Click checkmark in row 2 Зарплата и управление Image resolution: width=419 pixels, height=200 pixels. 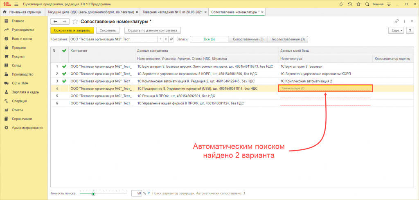click(63, 73)
